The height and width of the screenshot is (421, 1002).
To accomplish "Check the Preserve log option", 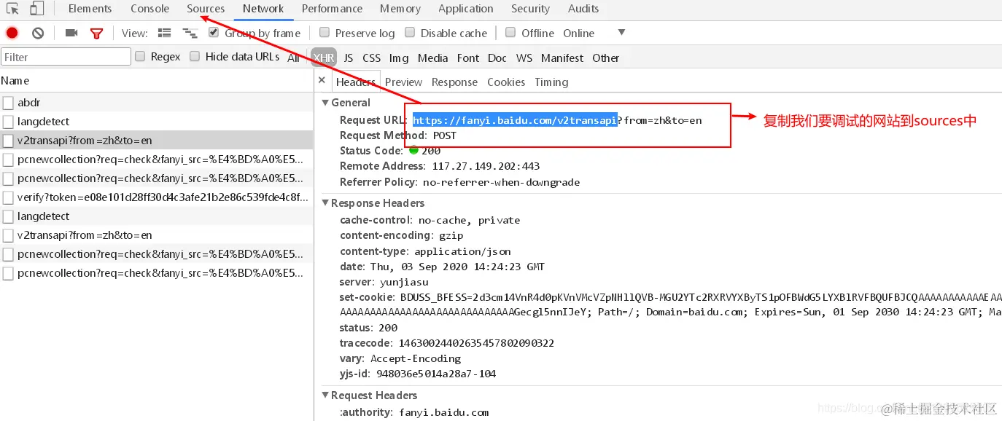I will point(325,32).
